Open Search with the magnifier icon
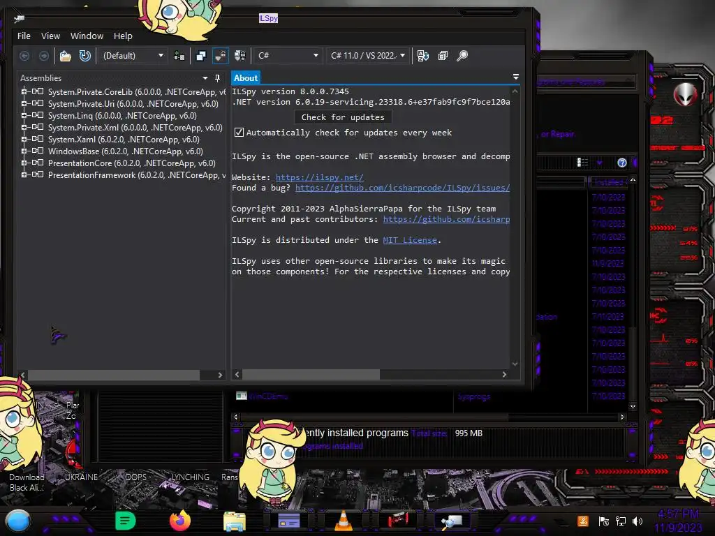 click(462, 56)
